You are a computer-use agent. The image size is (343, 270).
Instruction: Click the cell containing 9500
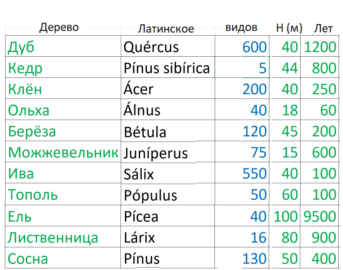click(x=320, y=216)
